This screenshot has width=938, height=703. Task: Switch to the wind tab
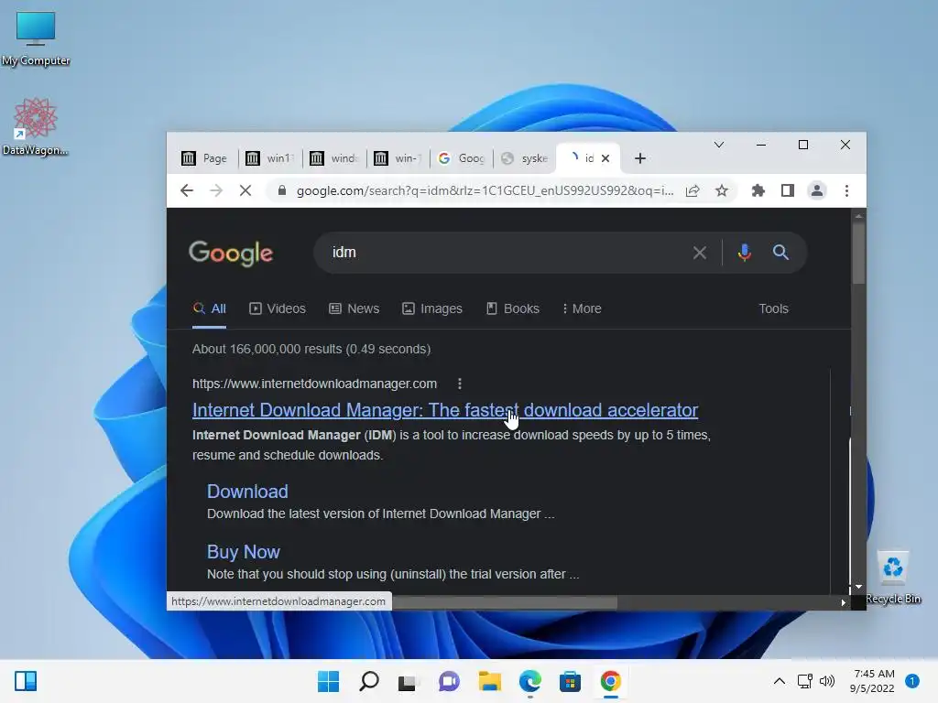point(334,158)
